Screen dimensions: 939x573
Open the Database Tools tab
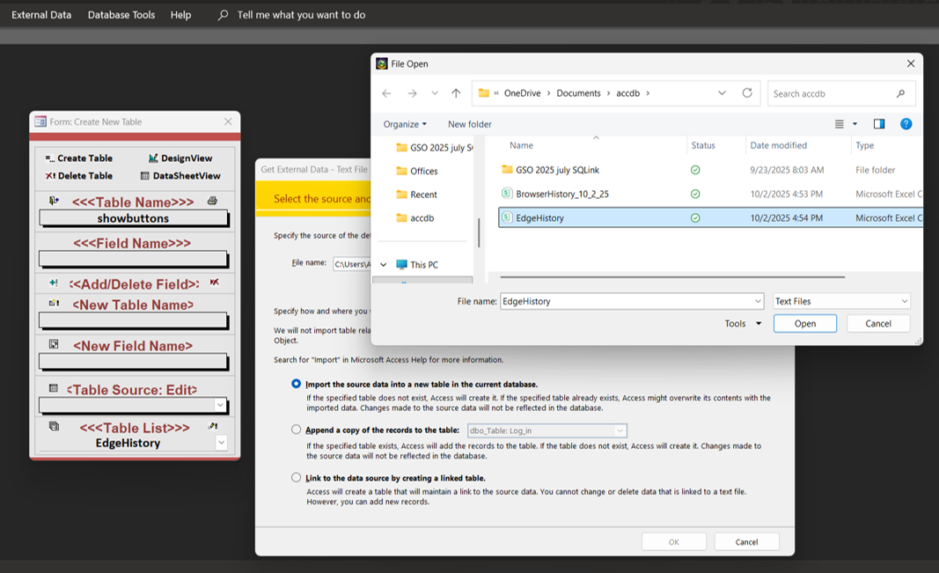pos(121,15)
